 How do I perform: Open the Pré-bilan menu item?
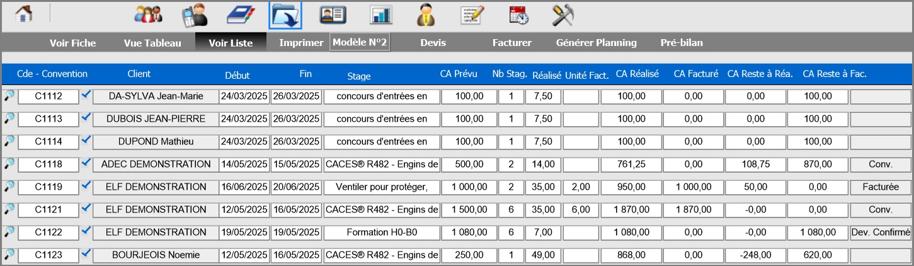click(682, 43)
